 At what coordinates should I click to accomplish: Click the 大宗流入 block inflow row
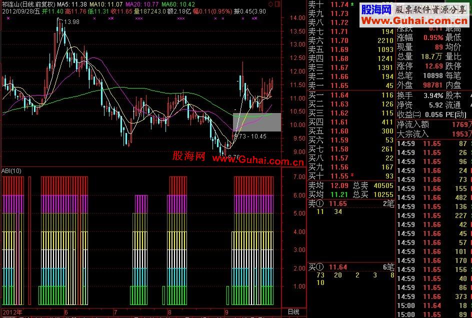coord(434,133)
